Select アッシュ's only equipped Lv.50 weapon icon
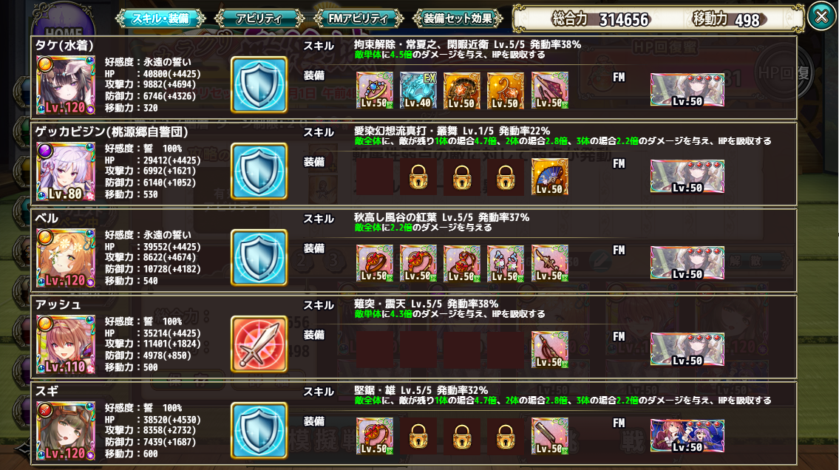 [x=549, y=350]
